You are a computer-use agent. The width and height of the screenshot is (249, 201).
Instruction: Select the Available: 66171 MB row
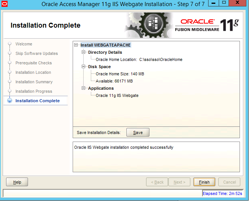114,81
